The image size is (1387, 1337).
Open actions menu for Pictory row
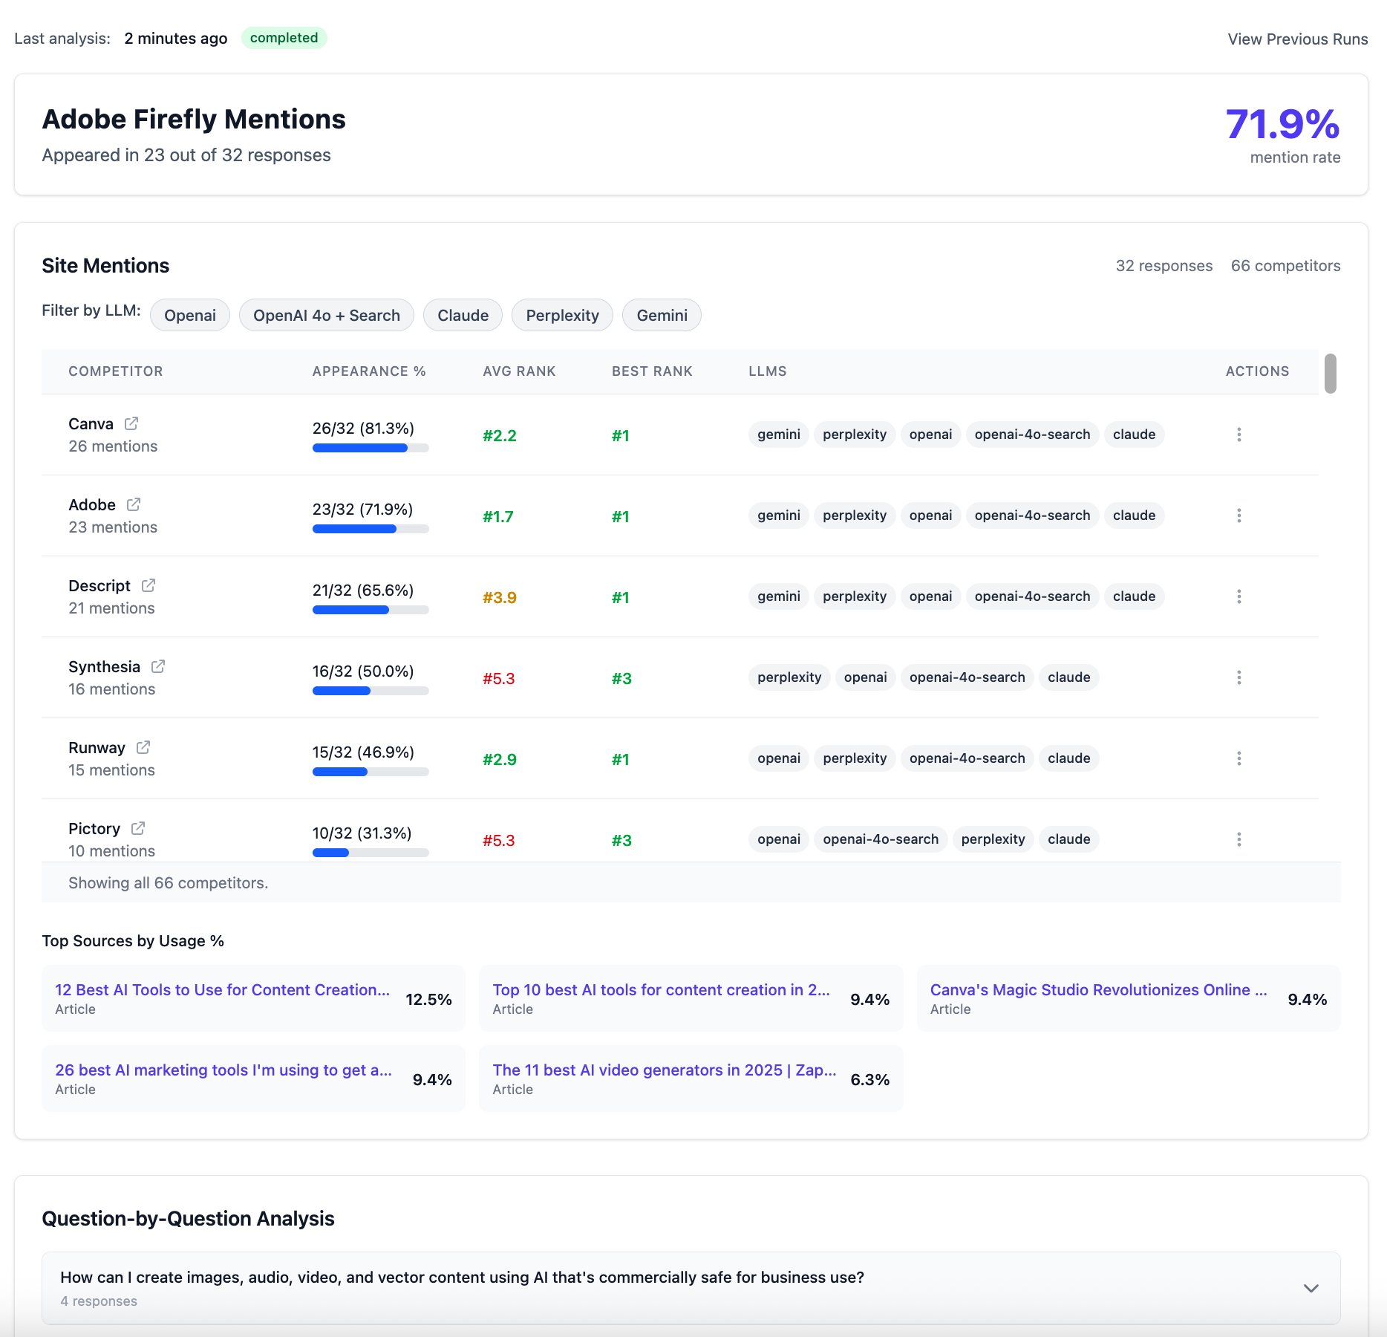coord(1238,839)
